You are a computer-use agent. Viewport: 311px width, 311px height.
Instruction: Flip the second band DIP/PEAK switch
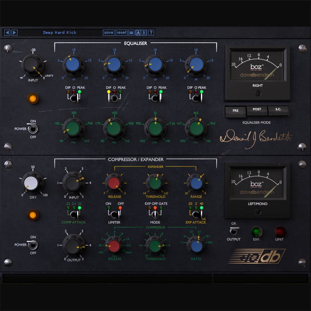pos(114,98)
